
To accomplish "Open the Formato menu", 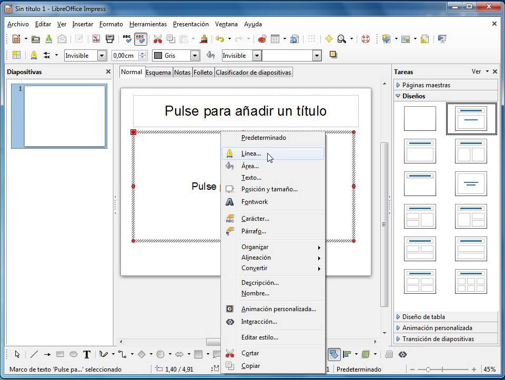I will coord(111,24).
